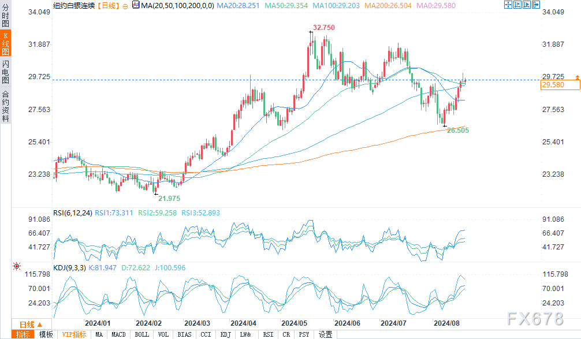Click the RSI3:52.893 value
The width and height of the screenshot is (581, 339).
point(200,213)
